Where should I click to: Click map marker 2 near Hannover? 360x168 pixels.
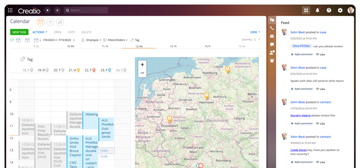[x=206, y=95]
